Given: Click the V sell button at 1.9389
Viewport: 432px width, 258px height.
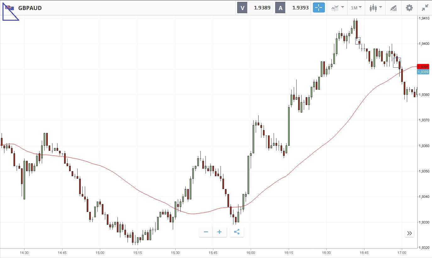Looking at the screenshot, I should [254, 8].
